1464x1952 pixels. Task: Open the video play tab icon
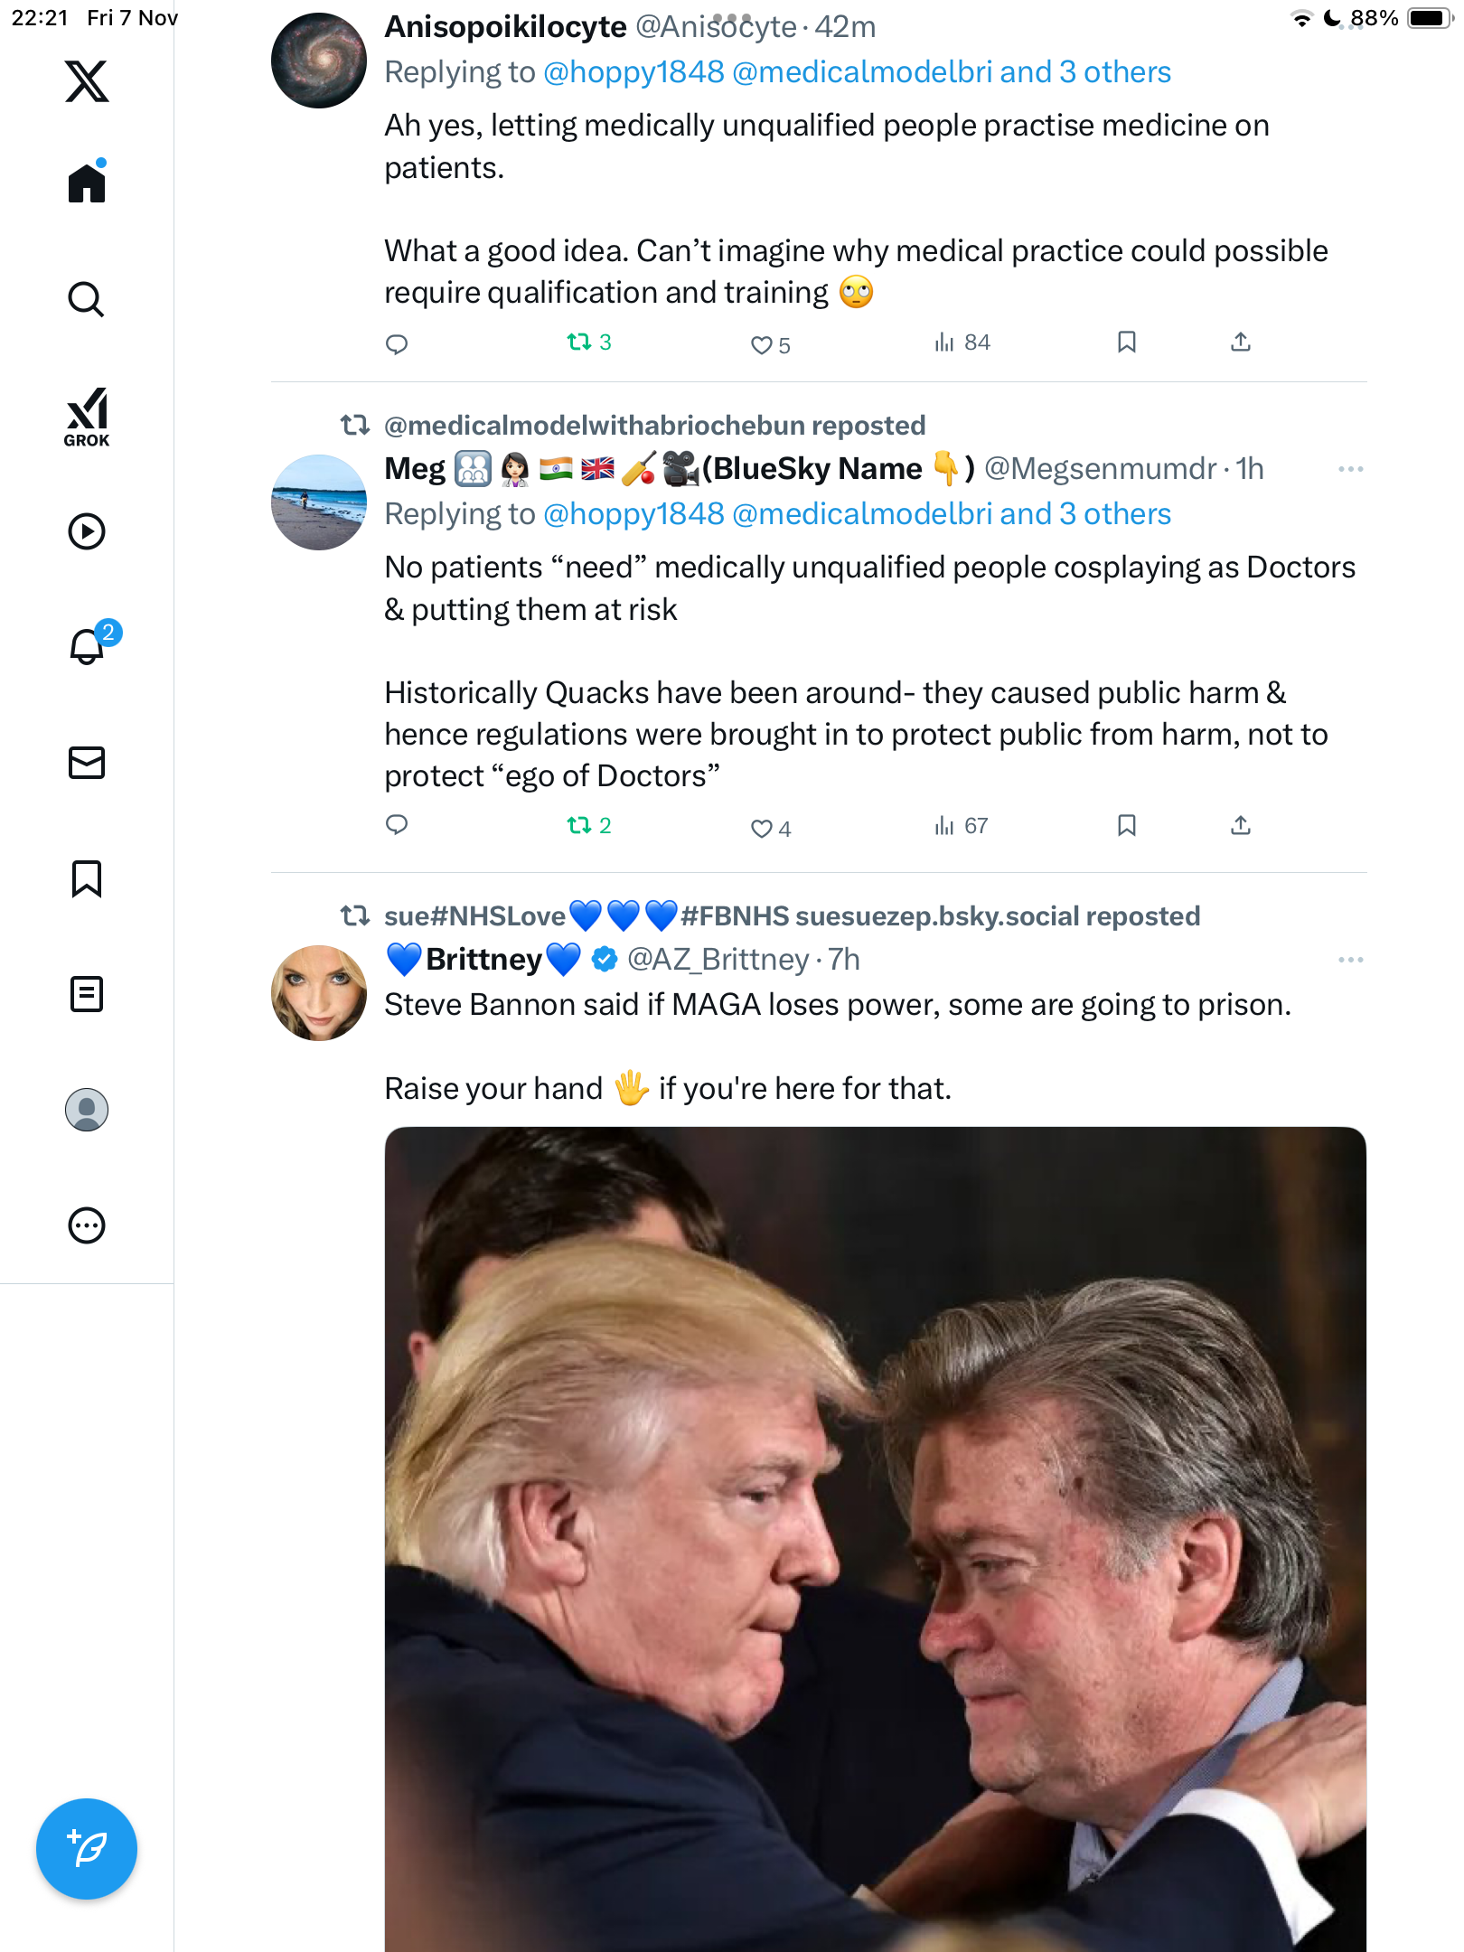coord(87,531)
